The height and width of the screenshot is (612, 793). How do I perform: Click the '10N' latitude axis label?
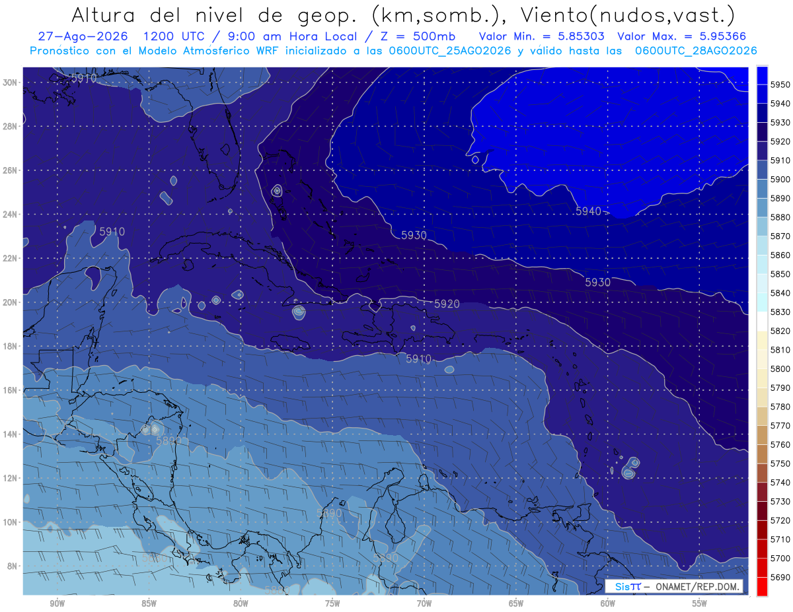[x=10, y=522]
